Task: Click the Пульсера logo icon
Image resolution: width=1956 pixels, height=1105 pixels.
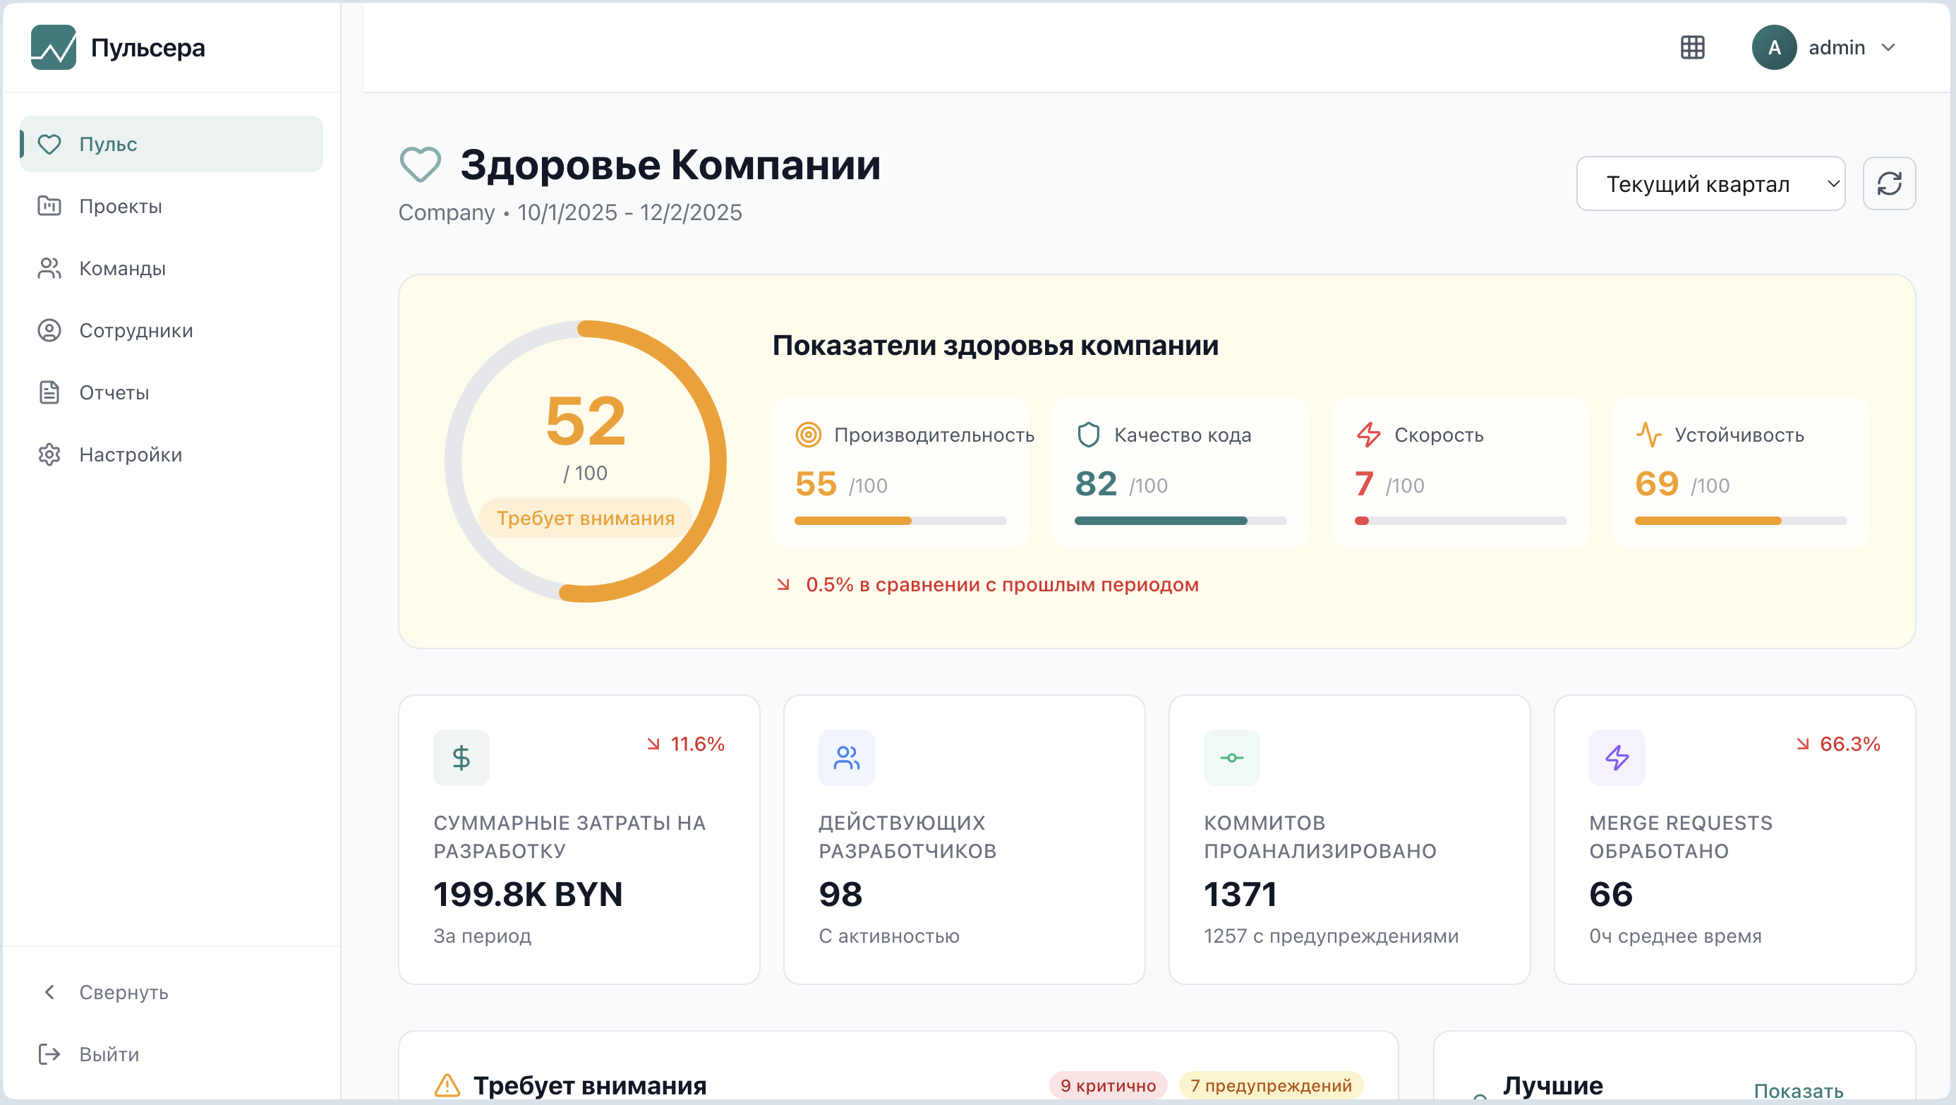Action: (53, 47)
